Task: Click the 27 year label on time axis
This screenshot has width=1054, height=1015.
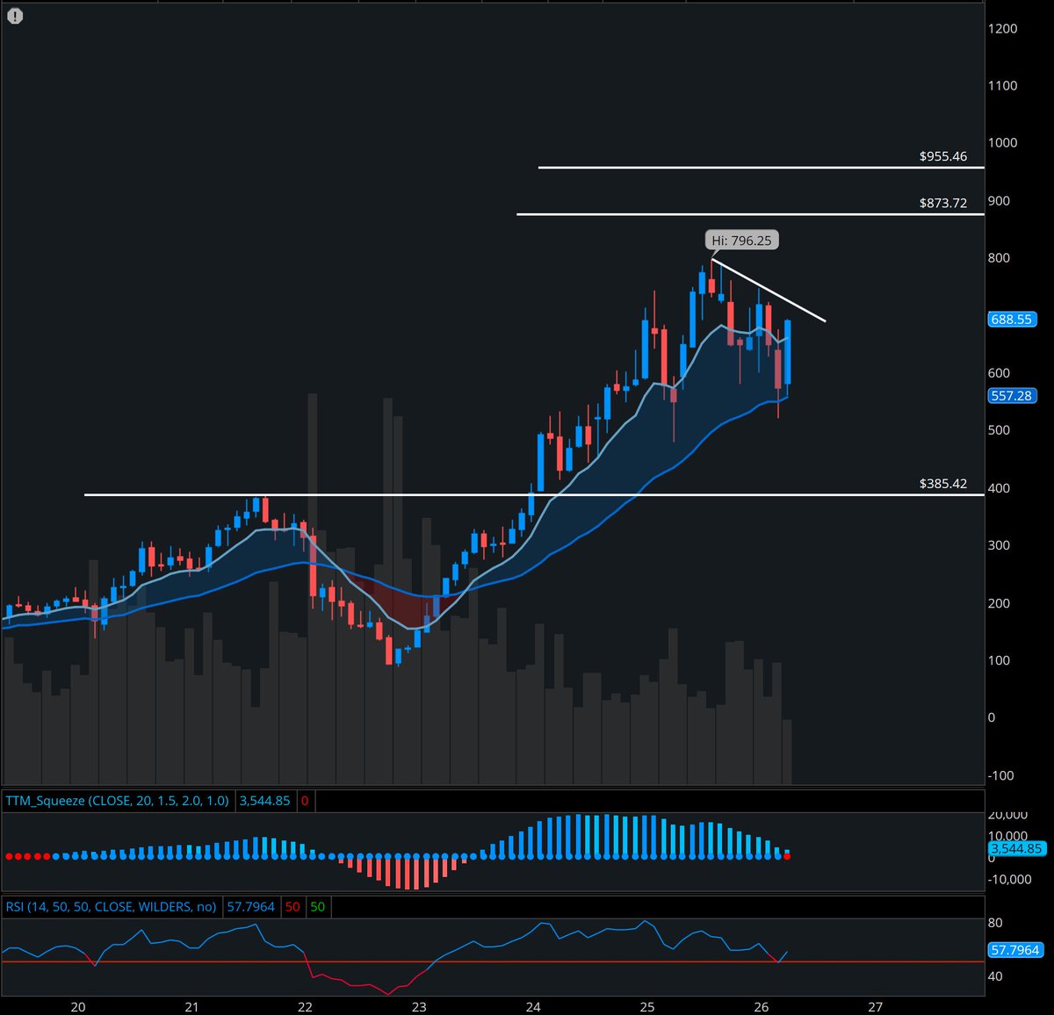Action: pos(875,1007)
